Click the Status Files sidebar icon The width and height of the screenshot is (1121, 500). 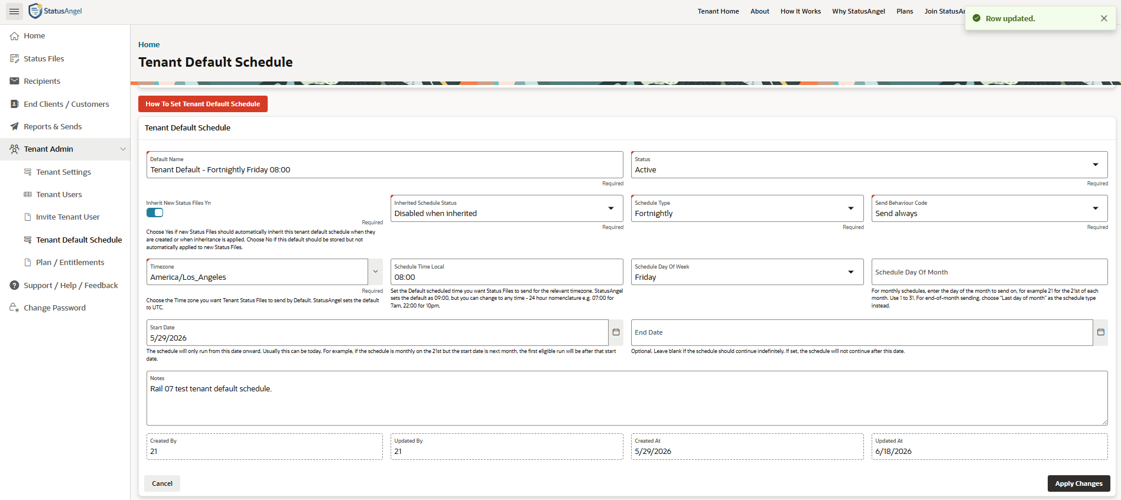(15, 58)
